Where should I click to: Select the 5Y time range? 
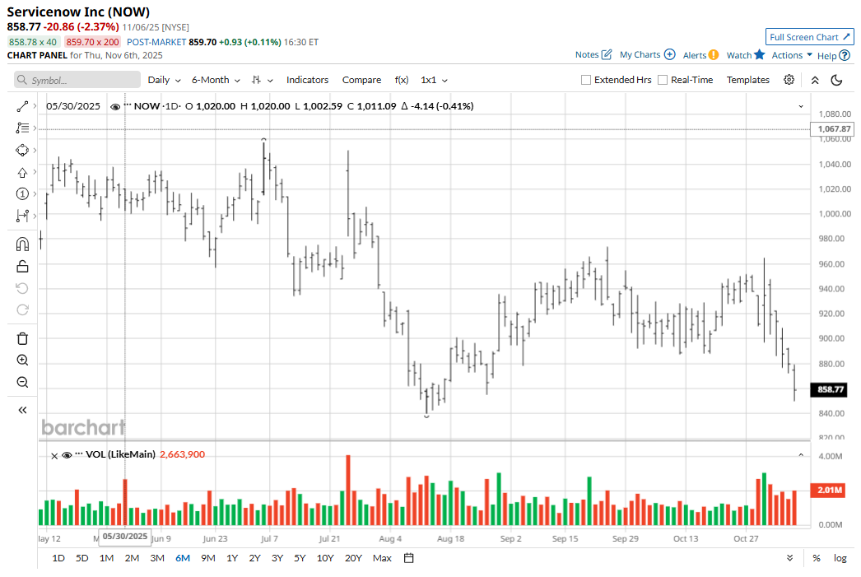pyautogui.click(x=300, y=558)
